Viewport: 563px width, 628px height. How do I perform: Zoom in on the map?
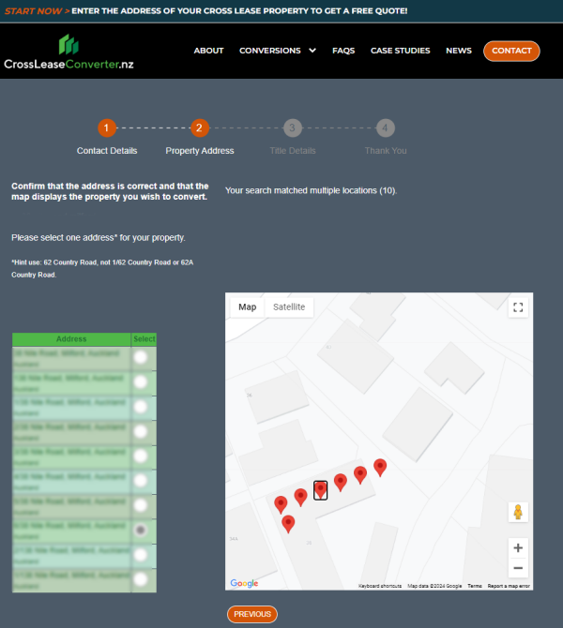518,547
